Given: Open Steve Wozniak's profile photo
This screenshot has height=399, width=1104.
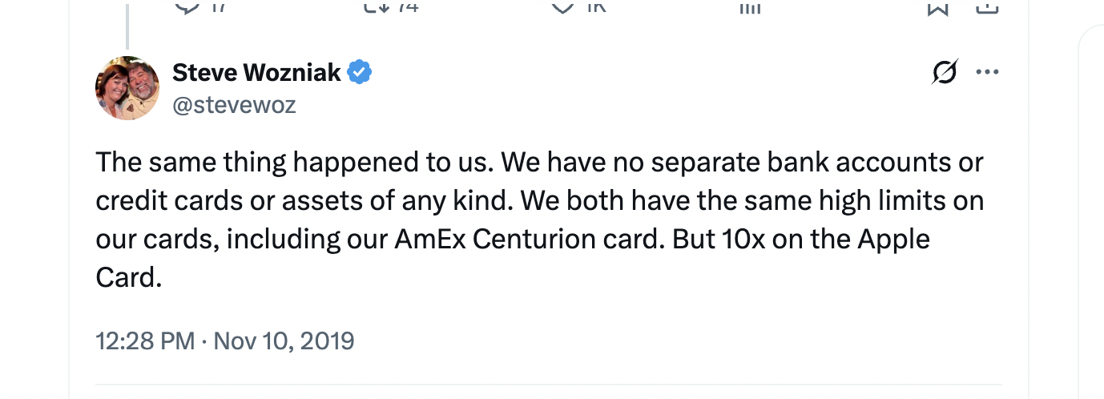Looking at the screenshot, I should click(127, 88).
